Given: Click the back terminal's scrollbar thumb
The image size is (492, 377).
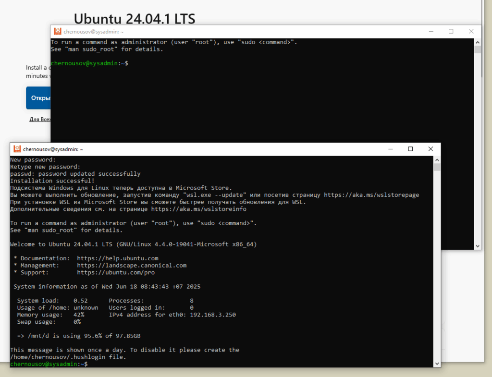Looking at the screenshot, I should 478,49.
